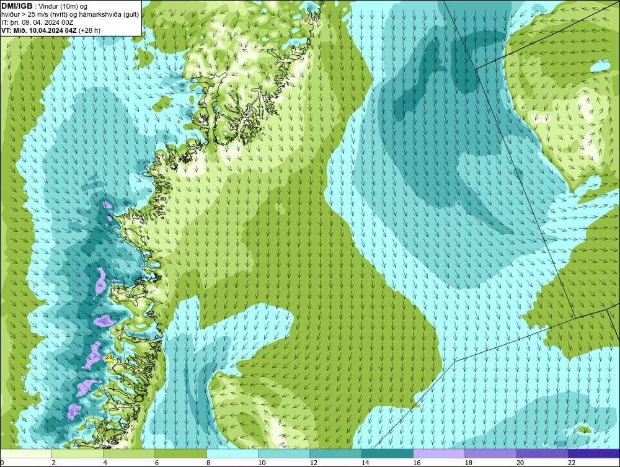The height and width of the screenshot is (467, 620).
Task: Click the 18–20 m/s purple legend color
Action: point(490,453)
